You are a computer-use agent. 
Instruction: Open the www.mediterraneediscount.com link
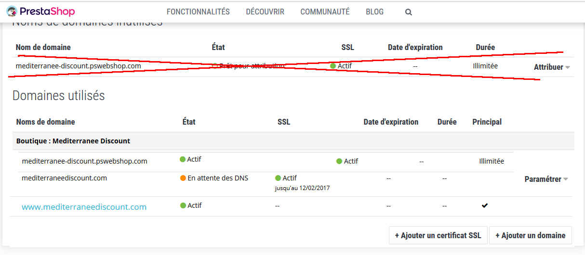point(84,207)
